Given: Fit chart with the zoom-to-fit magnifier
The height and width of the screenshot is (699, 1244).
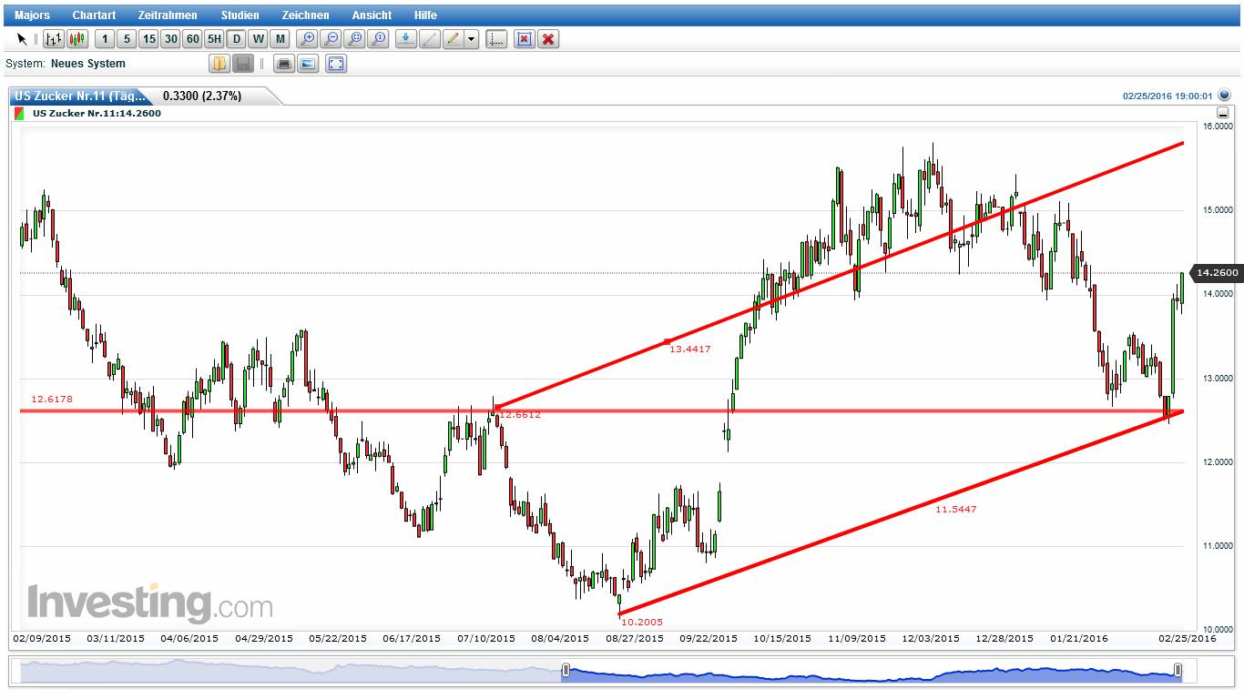Looking at the screenshot, I should (x=355, y=39).
